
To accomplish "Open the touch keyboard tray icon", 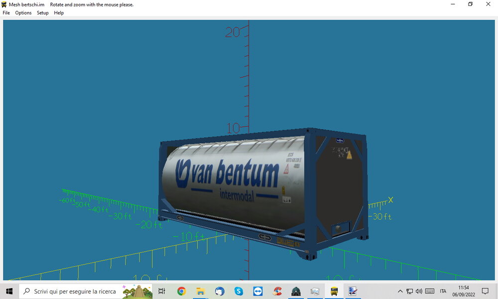I will click(x=430, y=291).
